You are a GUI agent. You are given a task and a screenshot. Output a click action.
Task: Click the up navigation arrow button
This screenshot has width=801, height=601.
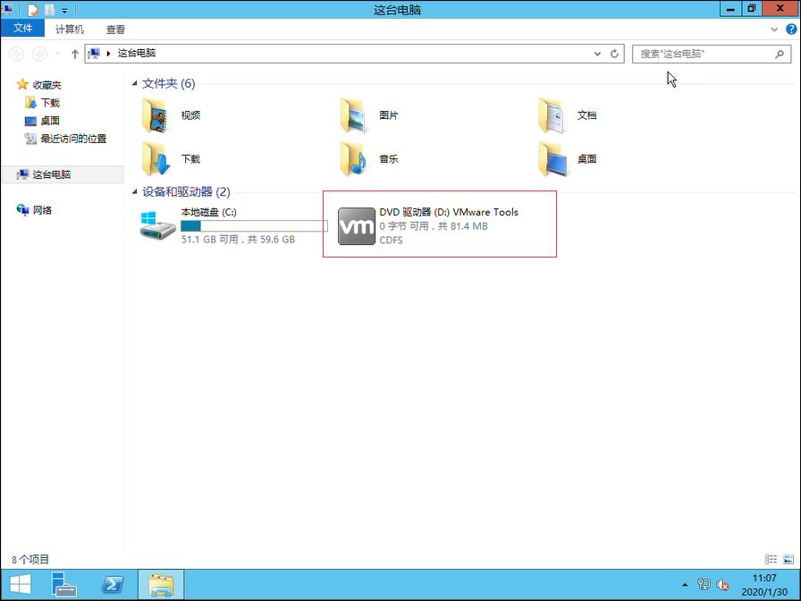pos(75,53)
